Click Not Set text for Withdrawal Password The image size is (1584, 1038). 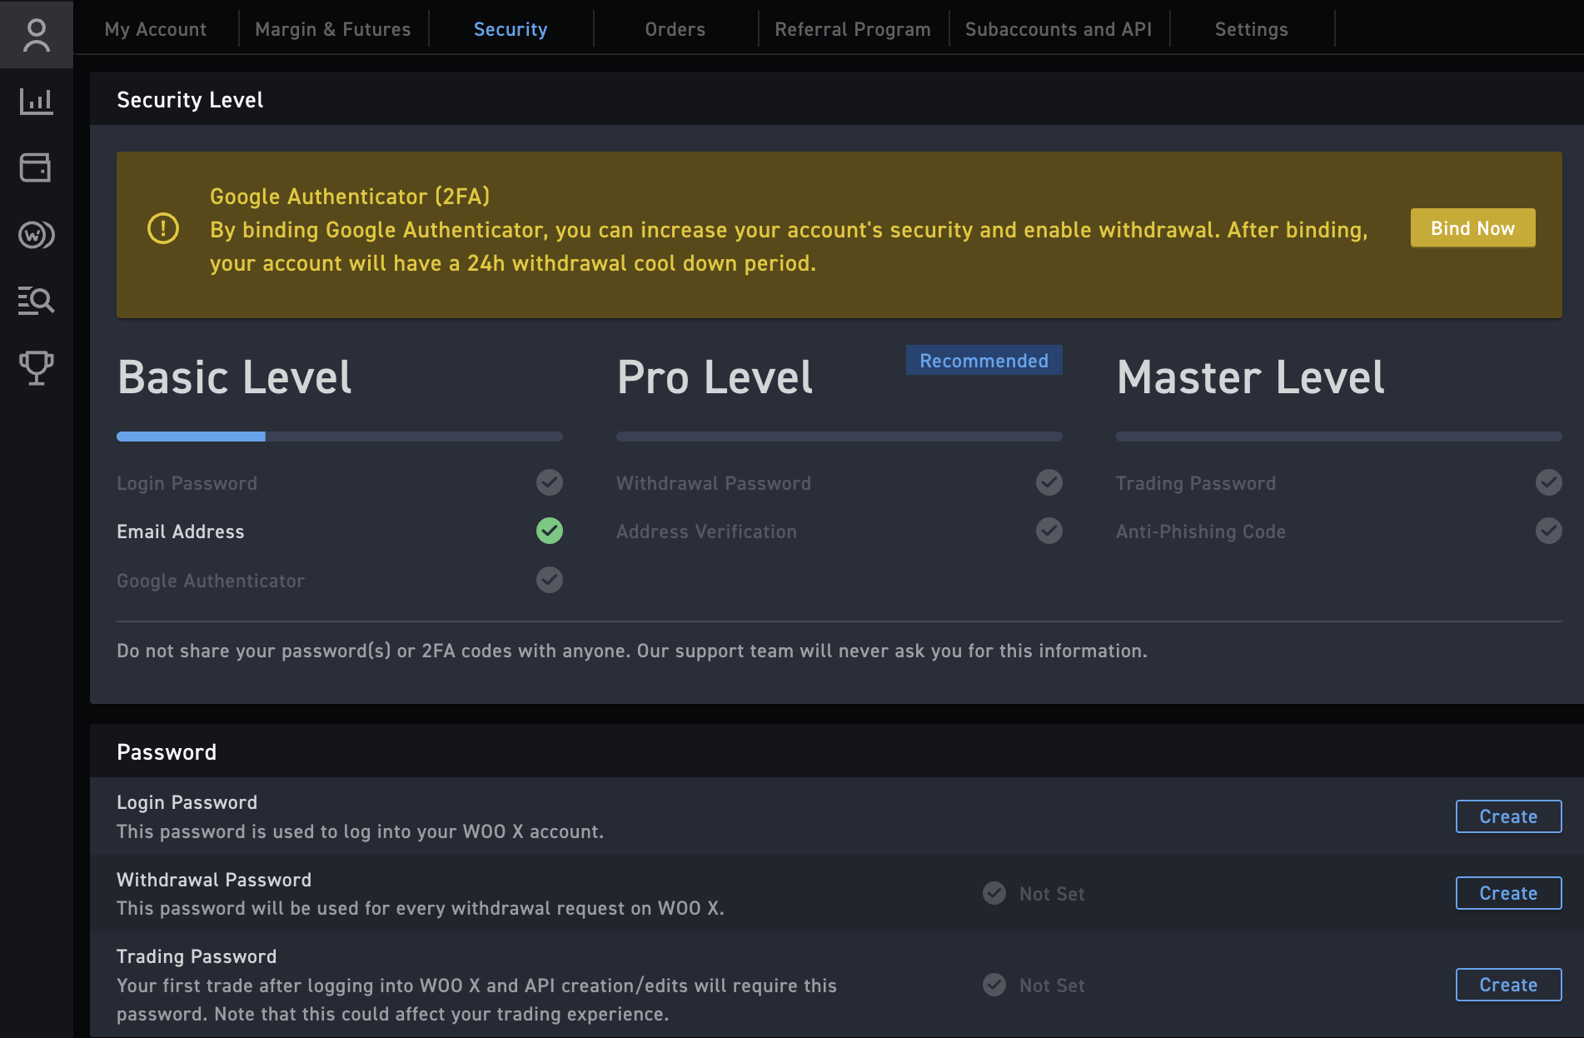pos(1052,894)
